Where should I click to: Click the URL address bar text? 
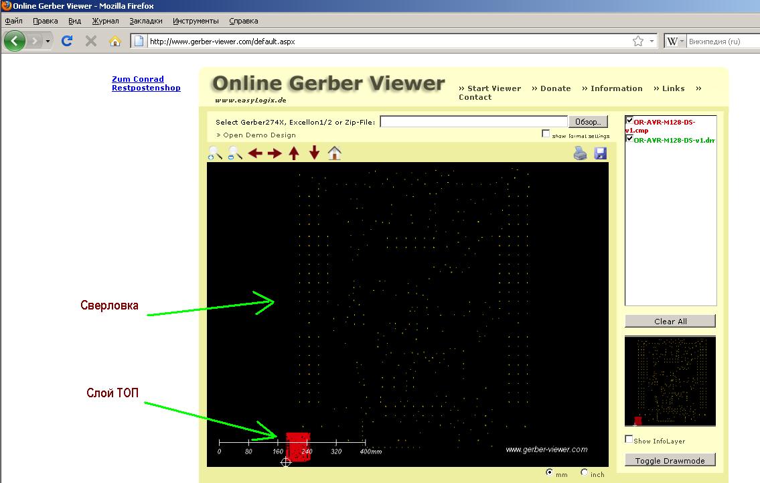pos(222,42)
